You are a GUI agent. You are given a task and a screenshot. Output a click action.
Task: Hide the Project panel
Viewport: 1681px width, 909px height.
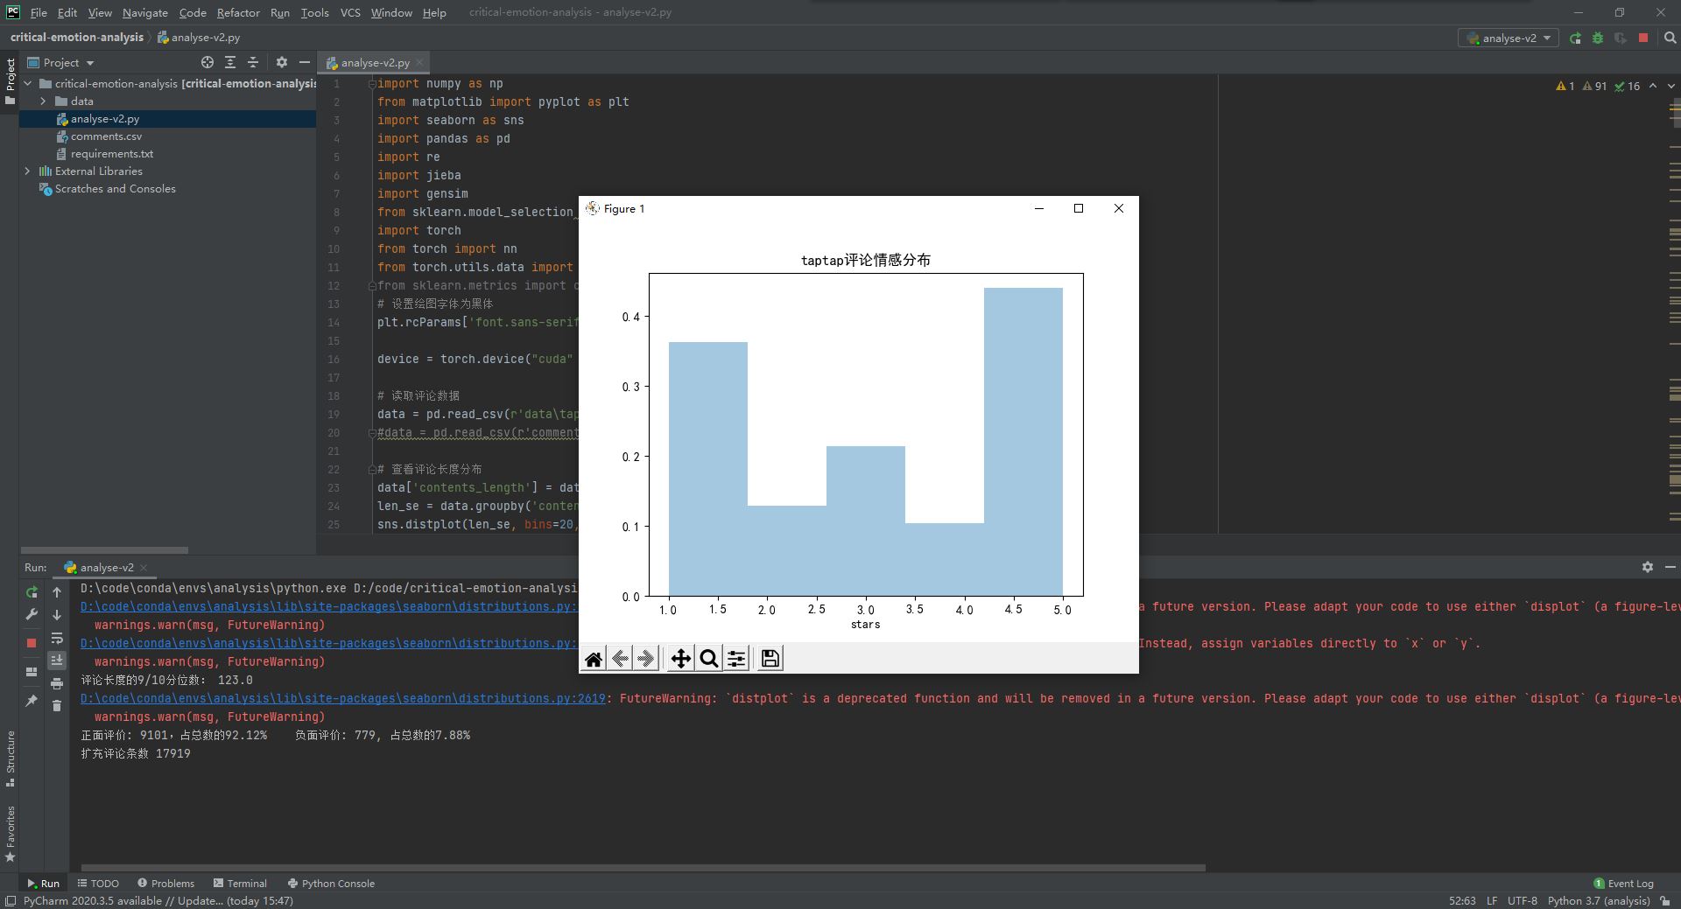pos(304,62)
